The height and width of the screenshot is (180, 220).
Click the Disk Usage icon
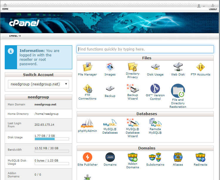pos(155,69)
